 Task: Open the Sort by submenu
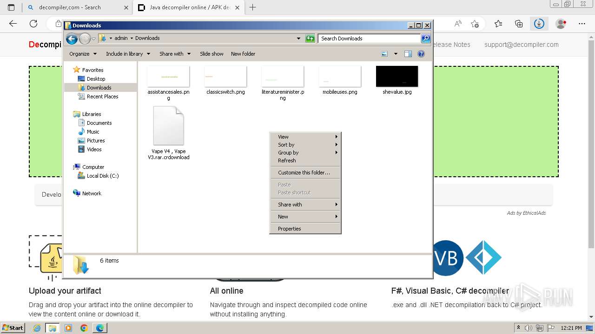[x=305, y=145]
